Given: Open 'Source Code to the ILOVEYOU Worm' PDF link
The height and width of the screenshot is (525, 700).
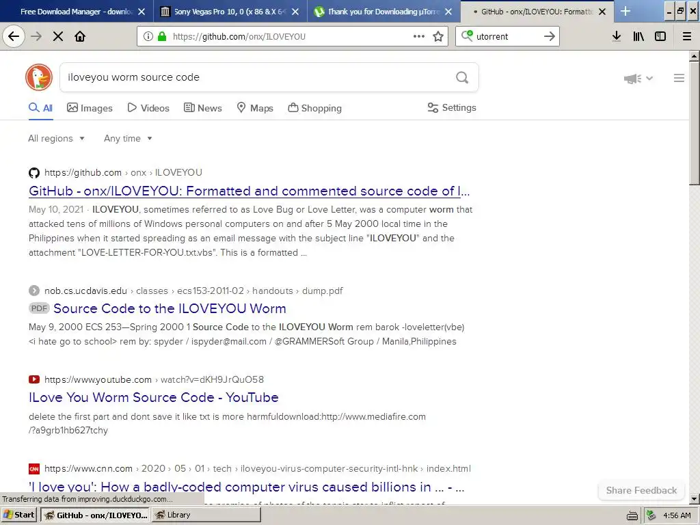Looking at the screenshot, I should pos(170,308).
